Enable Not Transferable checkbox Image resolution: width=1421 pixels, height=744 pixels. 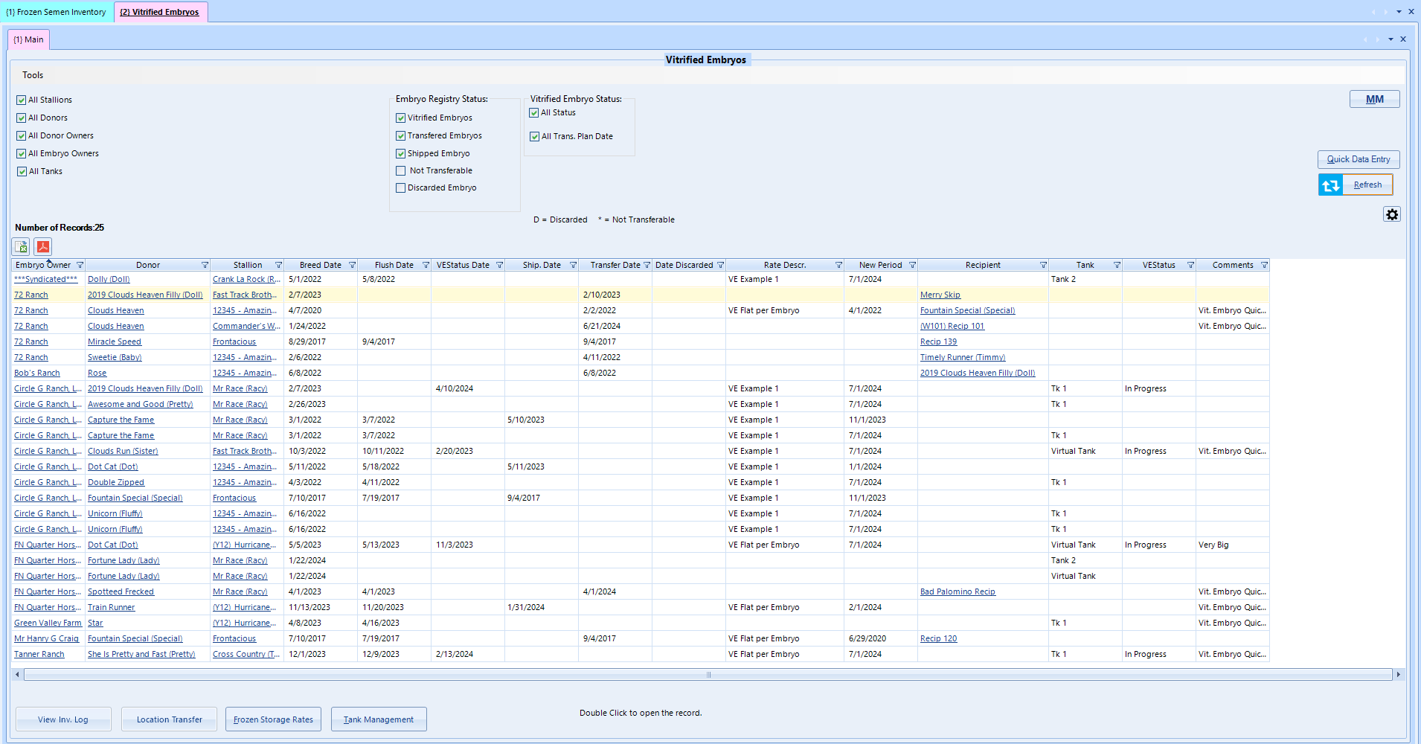pos(401,170)
